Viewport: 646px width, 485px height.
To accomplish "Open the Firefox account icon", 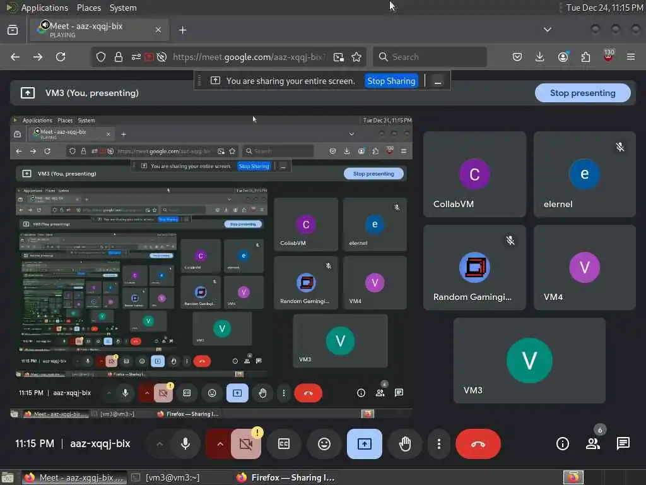I will 563,57.
